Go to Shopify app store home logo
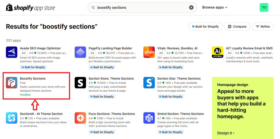Image resolution: width=280 pixels, height=139 pixels. [x=31, y=8]
